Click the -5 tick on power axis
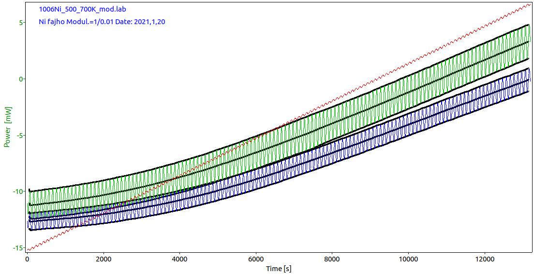 pyautogui.click(x=19, y=135)
